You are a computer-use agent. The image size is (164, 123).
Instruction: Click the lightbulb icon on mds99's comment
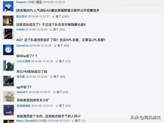pyautogui.click(x=51, y=29)
